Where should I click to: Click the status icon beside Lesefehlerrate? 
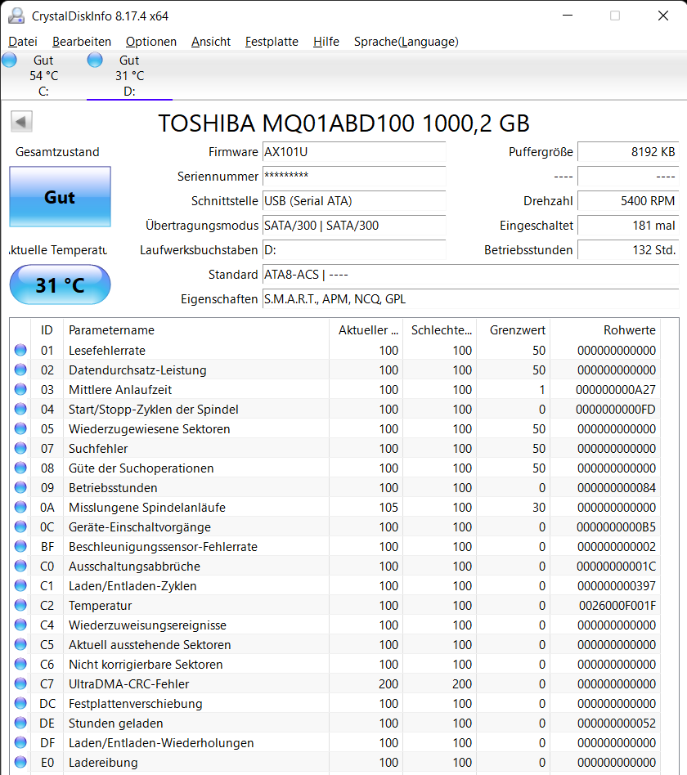(x=19, y=350)
